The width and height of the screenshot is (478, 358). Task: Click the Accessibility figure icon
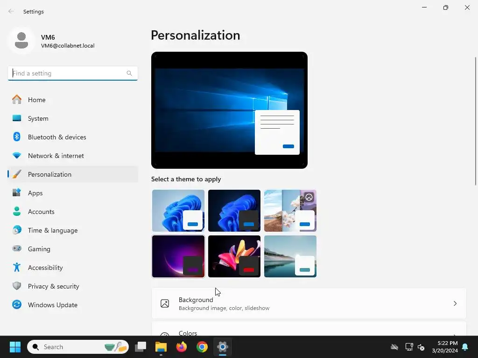17,267
